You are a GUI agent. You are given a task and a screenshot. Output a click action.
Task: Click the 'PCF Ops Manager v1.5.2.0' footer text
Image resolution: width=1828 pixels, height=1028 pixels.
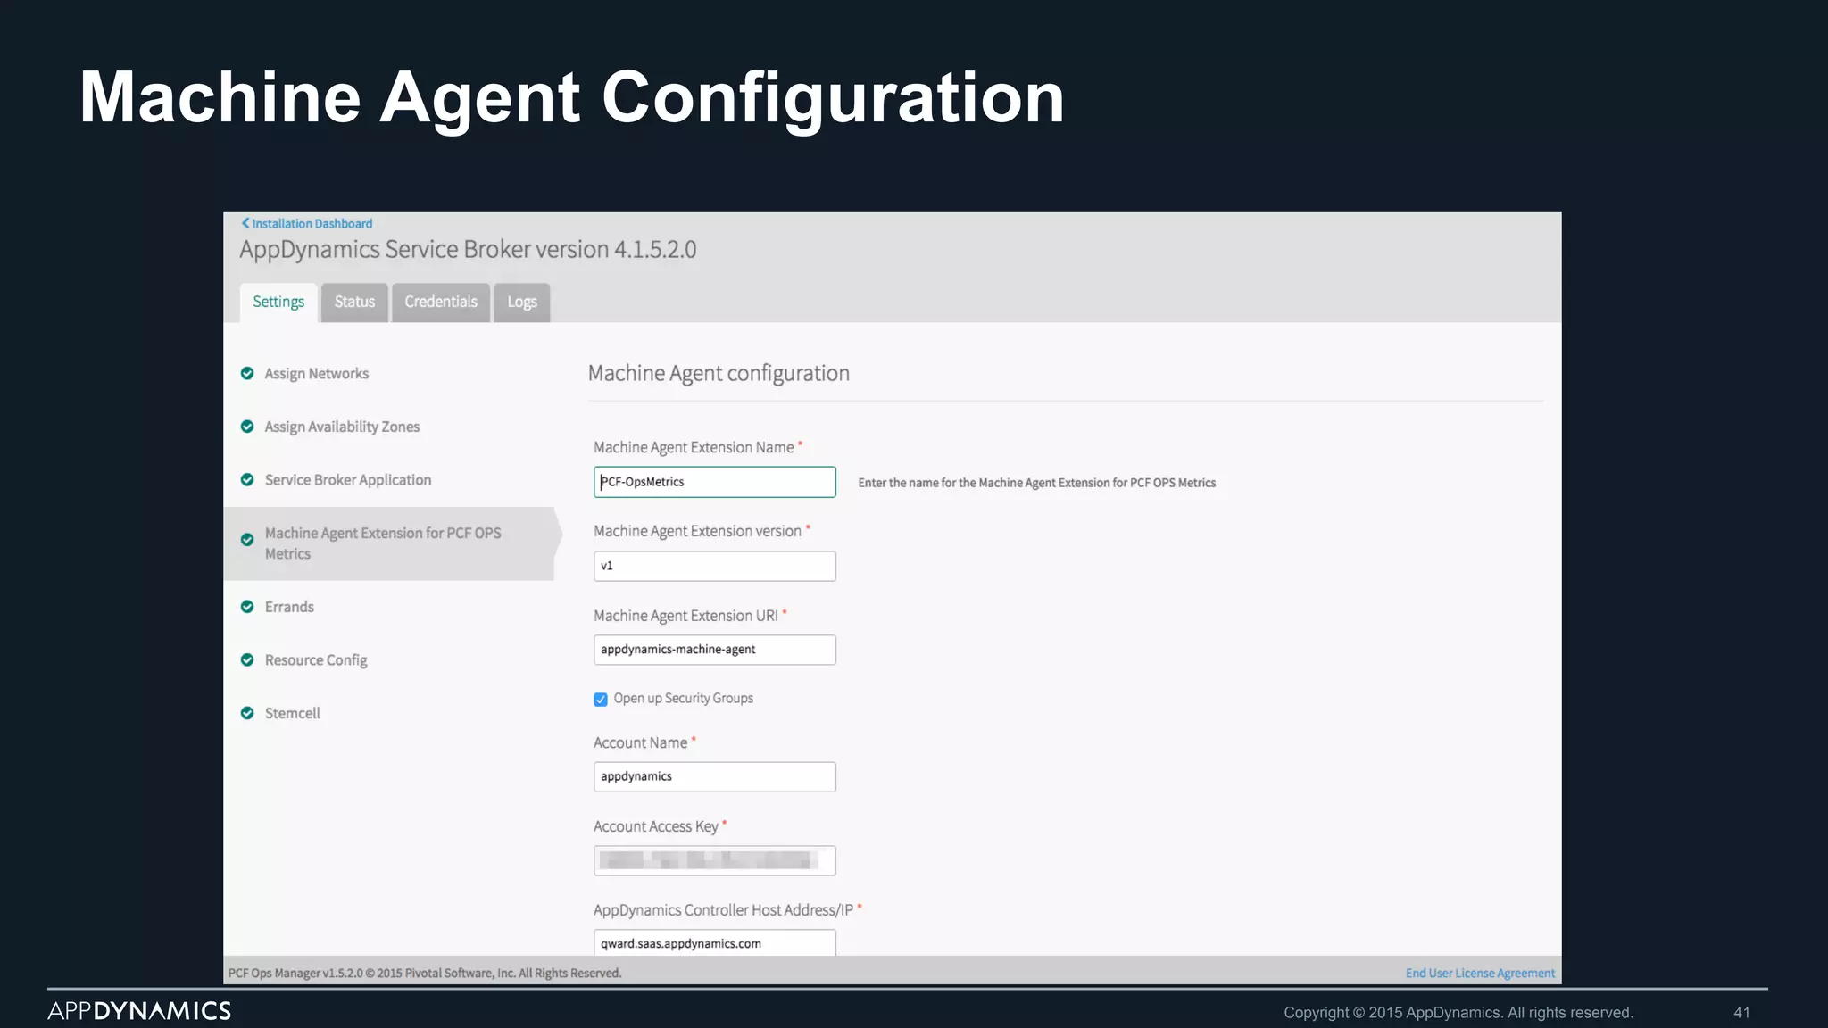pyautogui.click(x=425, y=974)
